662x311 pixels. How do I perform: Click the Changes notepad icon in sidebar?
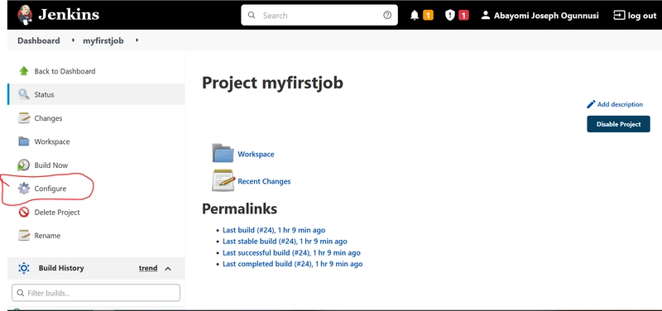tap(24, 118)
